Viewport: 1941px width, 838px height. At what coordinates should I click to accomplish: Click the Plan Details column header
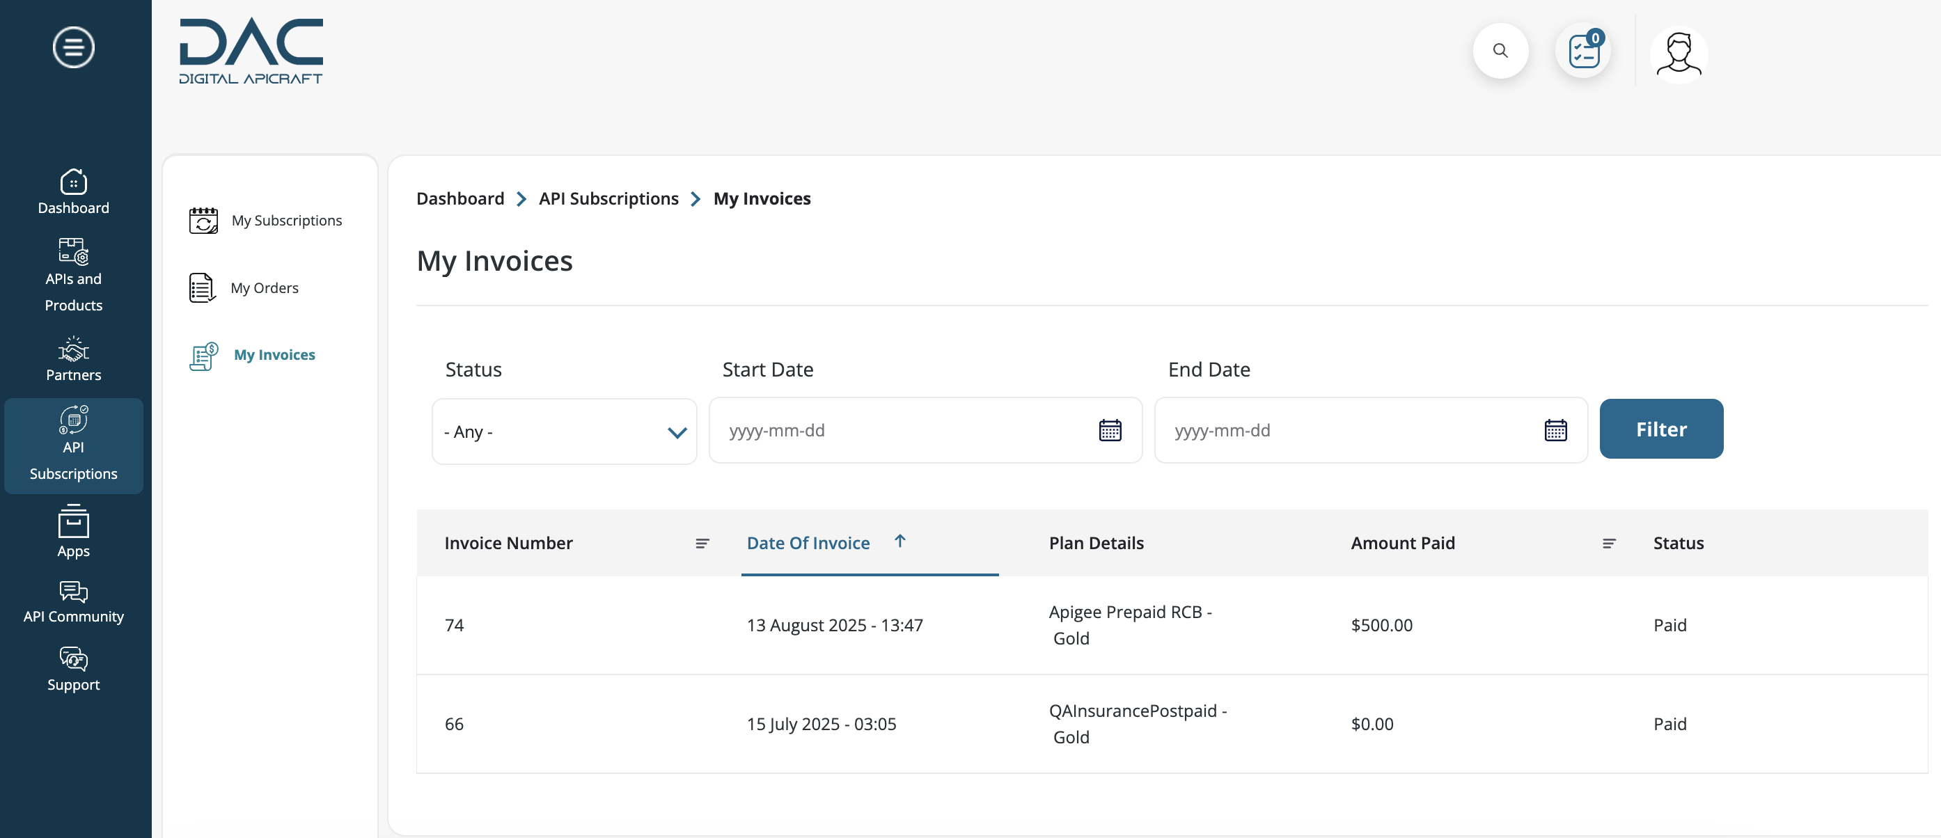coord(1096,543)
